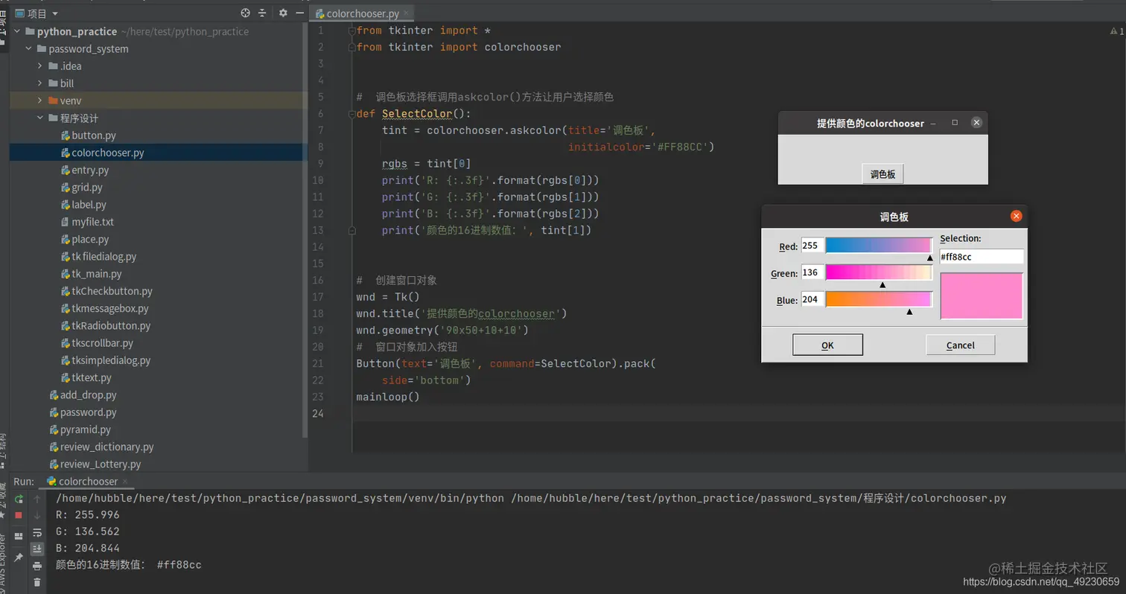
Task: Collapse the password_system folder
Action: [29, 48]
